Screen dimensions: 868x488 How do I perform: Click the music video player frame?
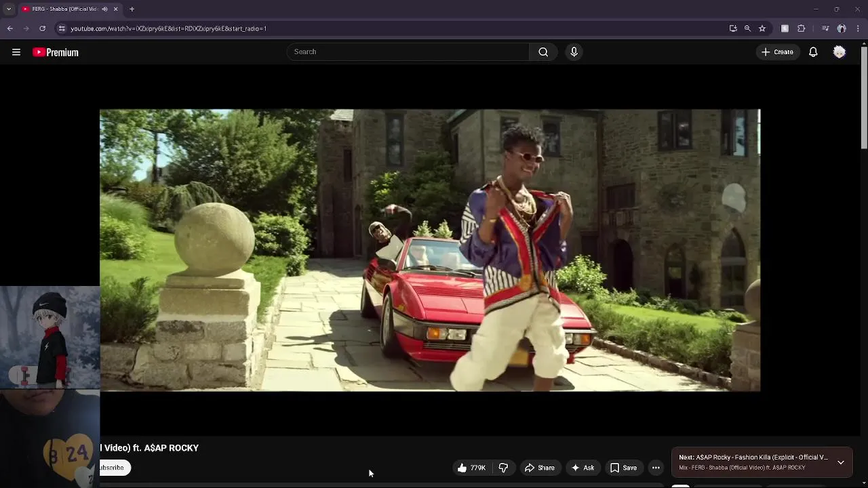pos(430,250)
